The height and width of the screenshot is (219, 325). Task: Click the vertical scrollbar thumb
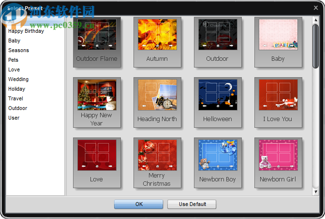coord(315,46)
